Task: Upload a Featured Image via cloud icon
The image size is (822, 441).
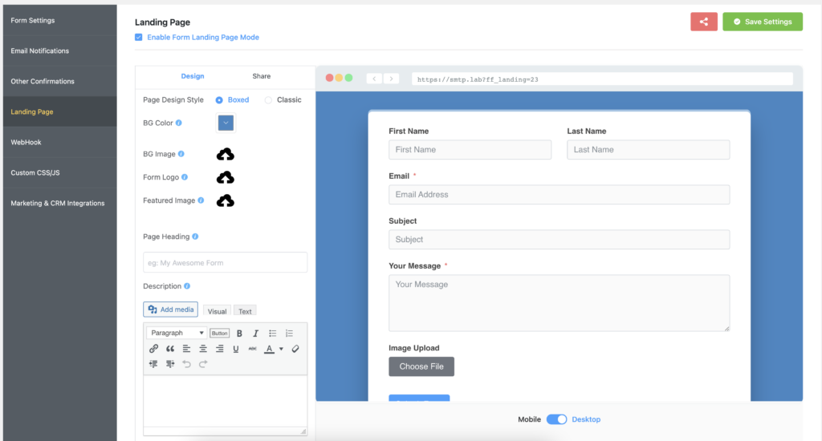Action: 226,200
